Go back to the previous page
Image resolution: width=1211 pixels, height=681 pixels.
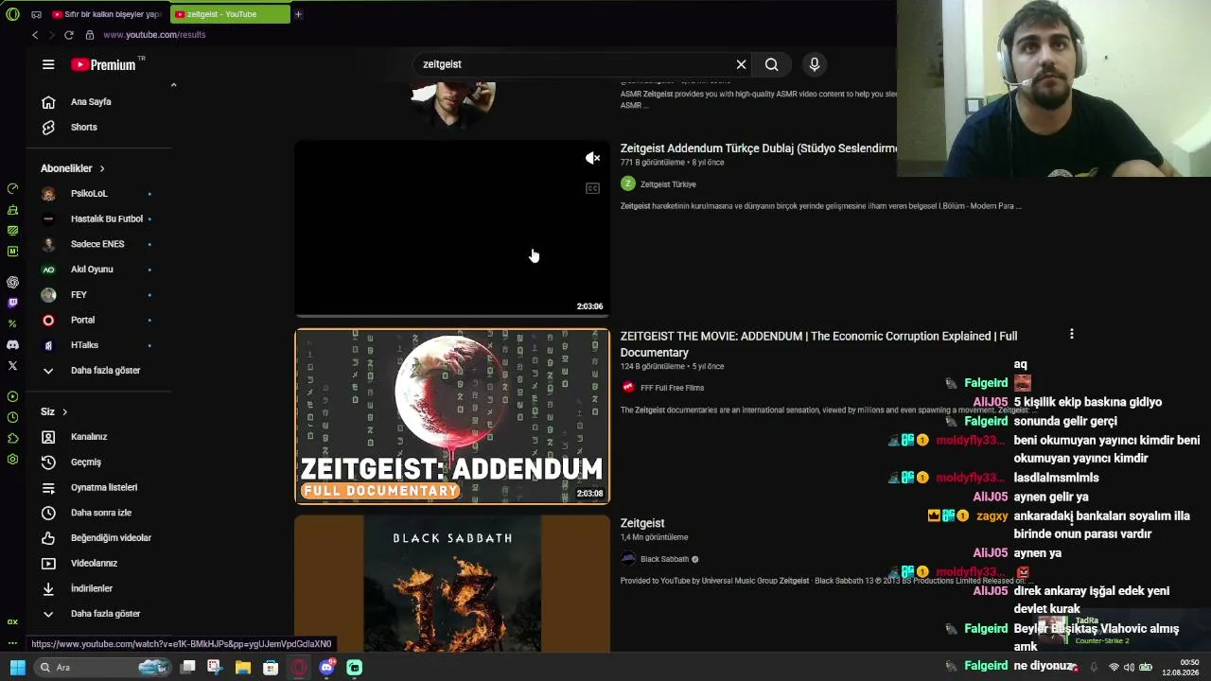(35, 35)
